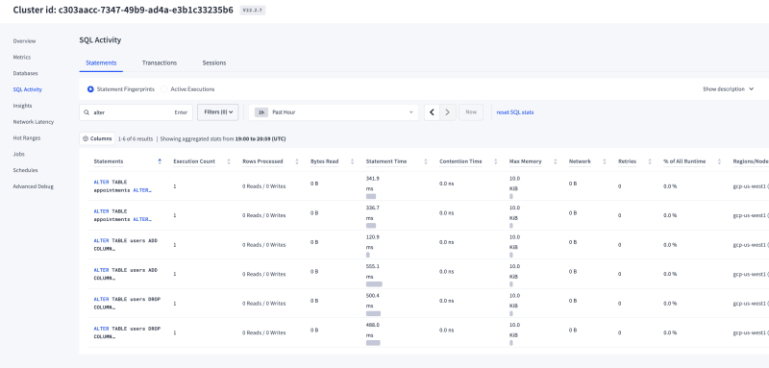Image resolution: width=769 pixels, height=368 pixels.
Task: Open Databases from the sidebar
Action: tap(26, 73)
